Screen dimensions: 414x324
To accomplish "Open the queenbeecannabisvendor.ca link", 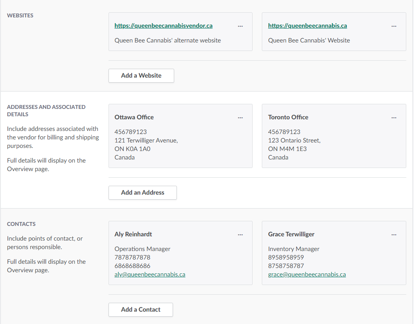I will pyautogui.click(x=163, y=26).
